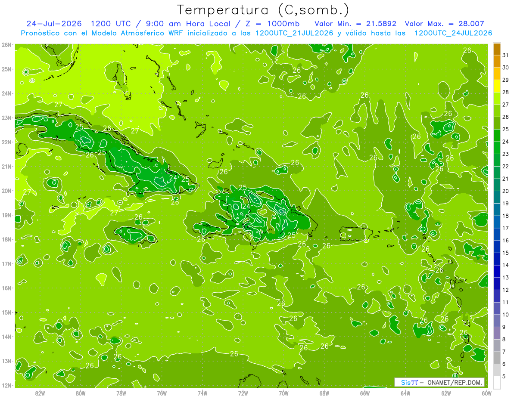The height and width of the screenshot is (399, 517).
Task: Click the 22N latitude axis label
Action: pos(6,142)
